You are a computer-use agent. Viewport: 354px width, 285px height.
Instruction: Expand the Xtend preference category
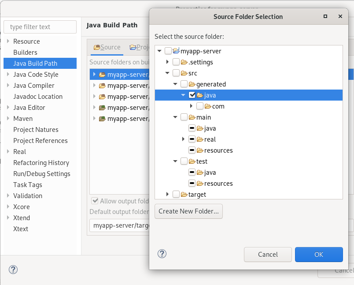(x=8, y=217)
